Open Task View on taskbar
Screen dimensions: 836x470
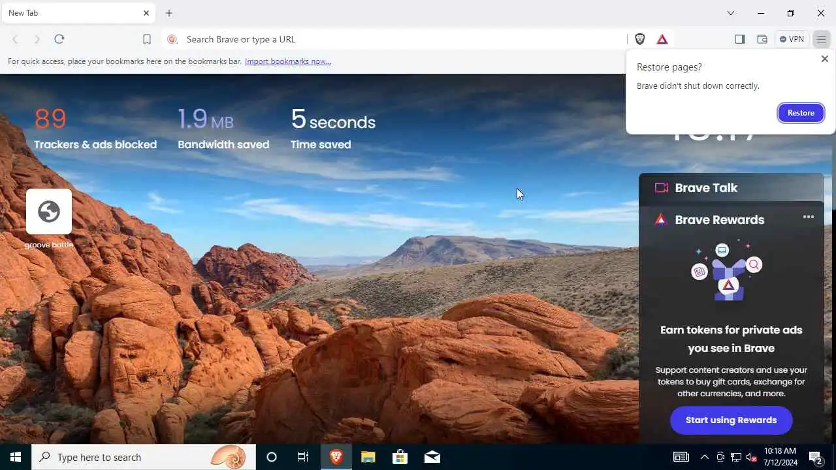(x=303, y=457)
